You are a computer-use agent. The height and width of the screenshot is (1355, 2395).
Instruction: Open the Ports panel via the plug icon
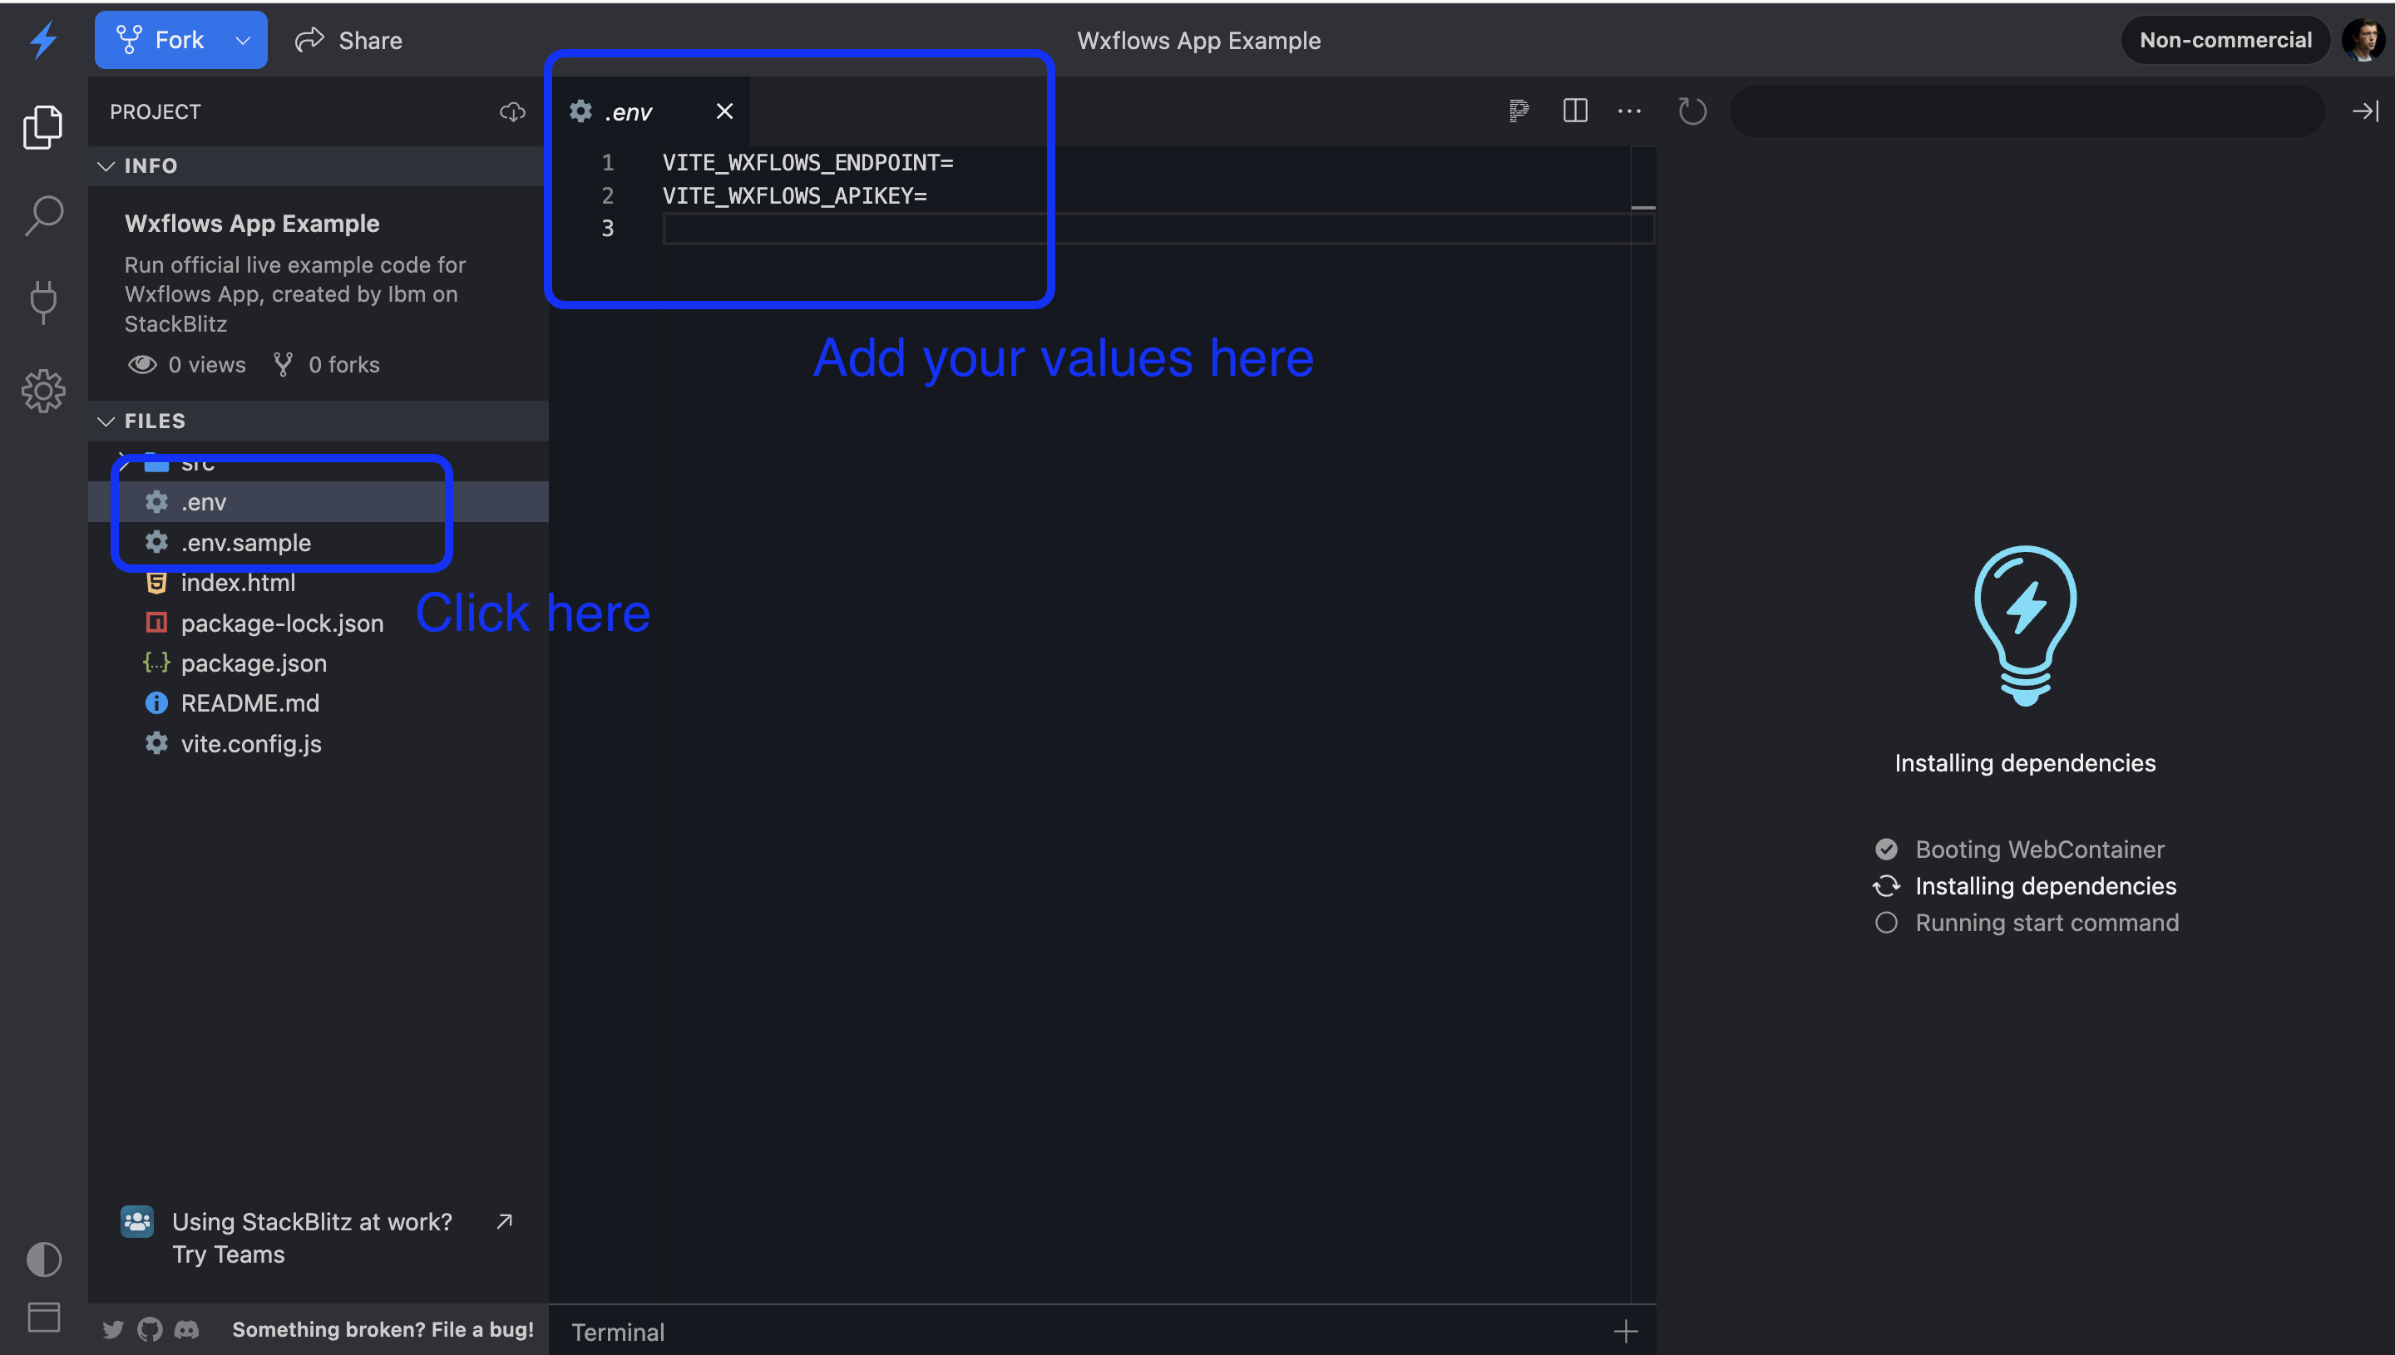[42, 302]
